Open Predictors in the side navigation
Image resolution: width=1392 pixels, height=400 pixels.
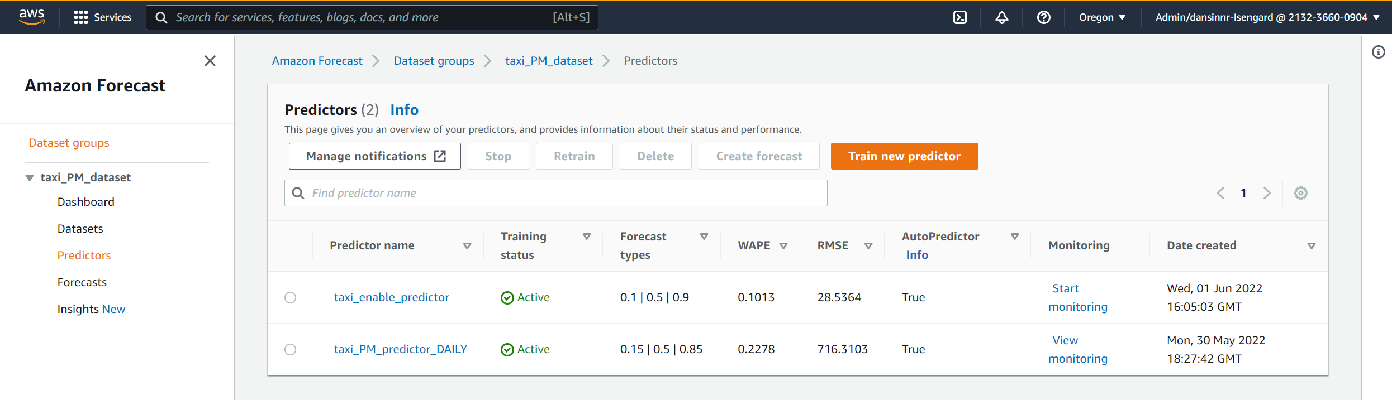coord(84,256)
